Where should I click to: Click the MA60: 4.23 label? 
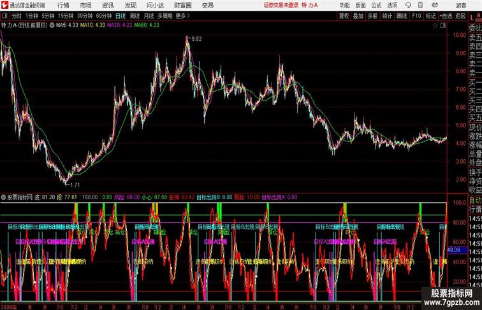pyautogui.click(x=147, y=25)
